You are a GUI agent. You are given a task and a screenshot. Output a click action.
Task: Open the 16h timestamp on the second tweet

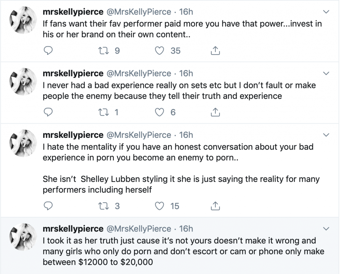pos(186,73)
